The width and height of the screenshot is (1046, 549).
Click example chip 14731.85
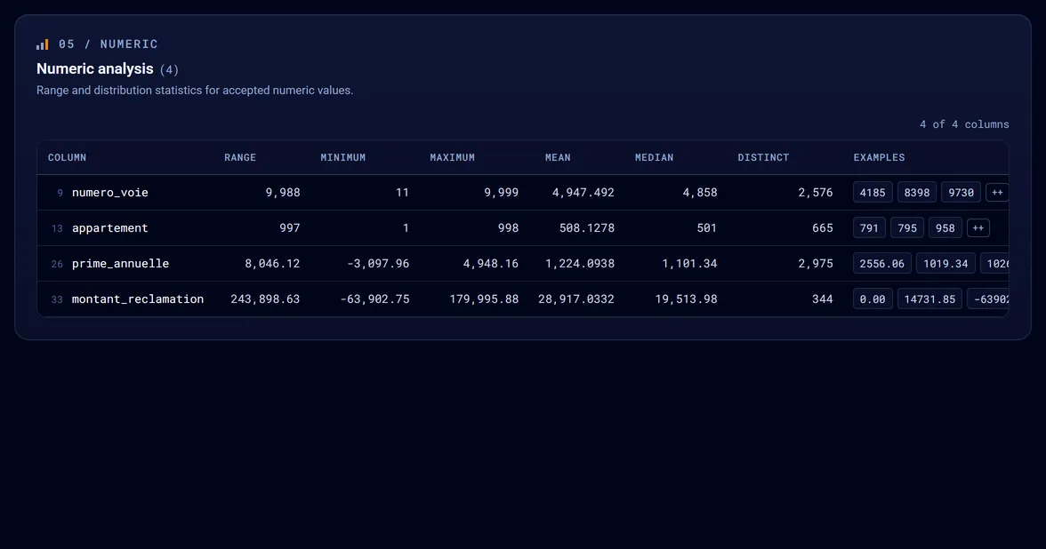point(930,299)
